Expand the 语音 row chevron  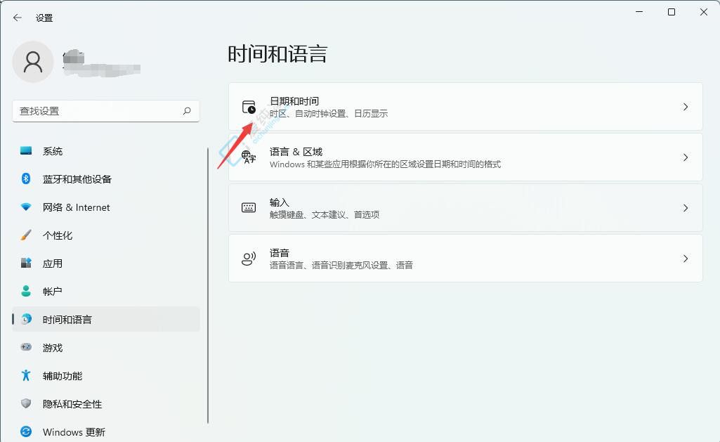click(x=686, y=258)
